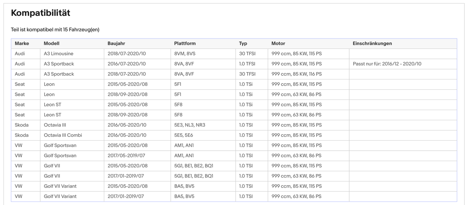Select the platform cell '5E5, 5E6'
This screenshot has height=205, width=469.
click(183, 135)
